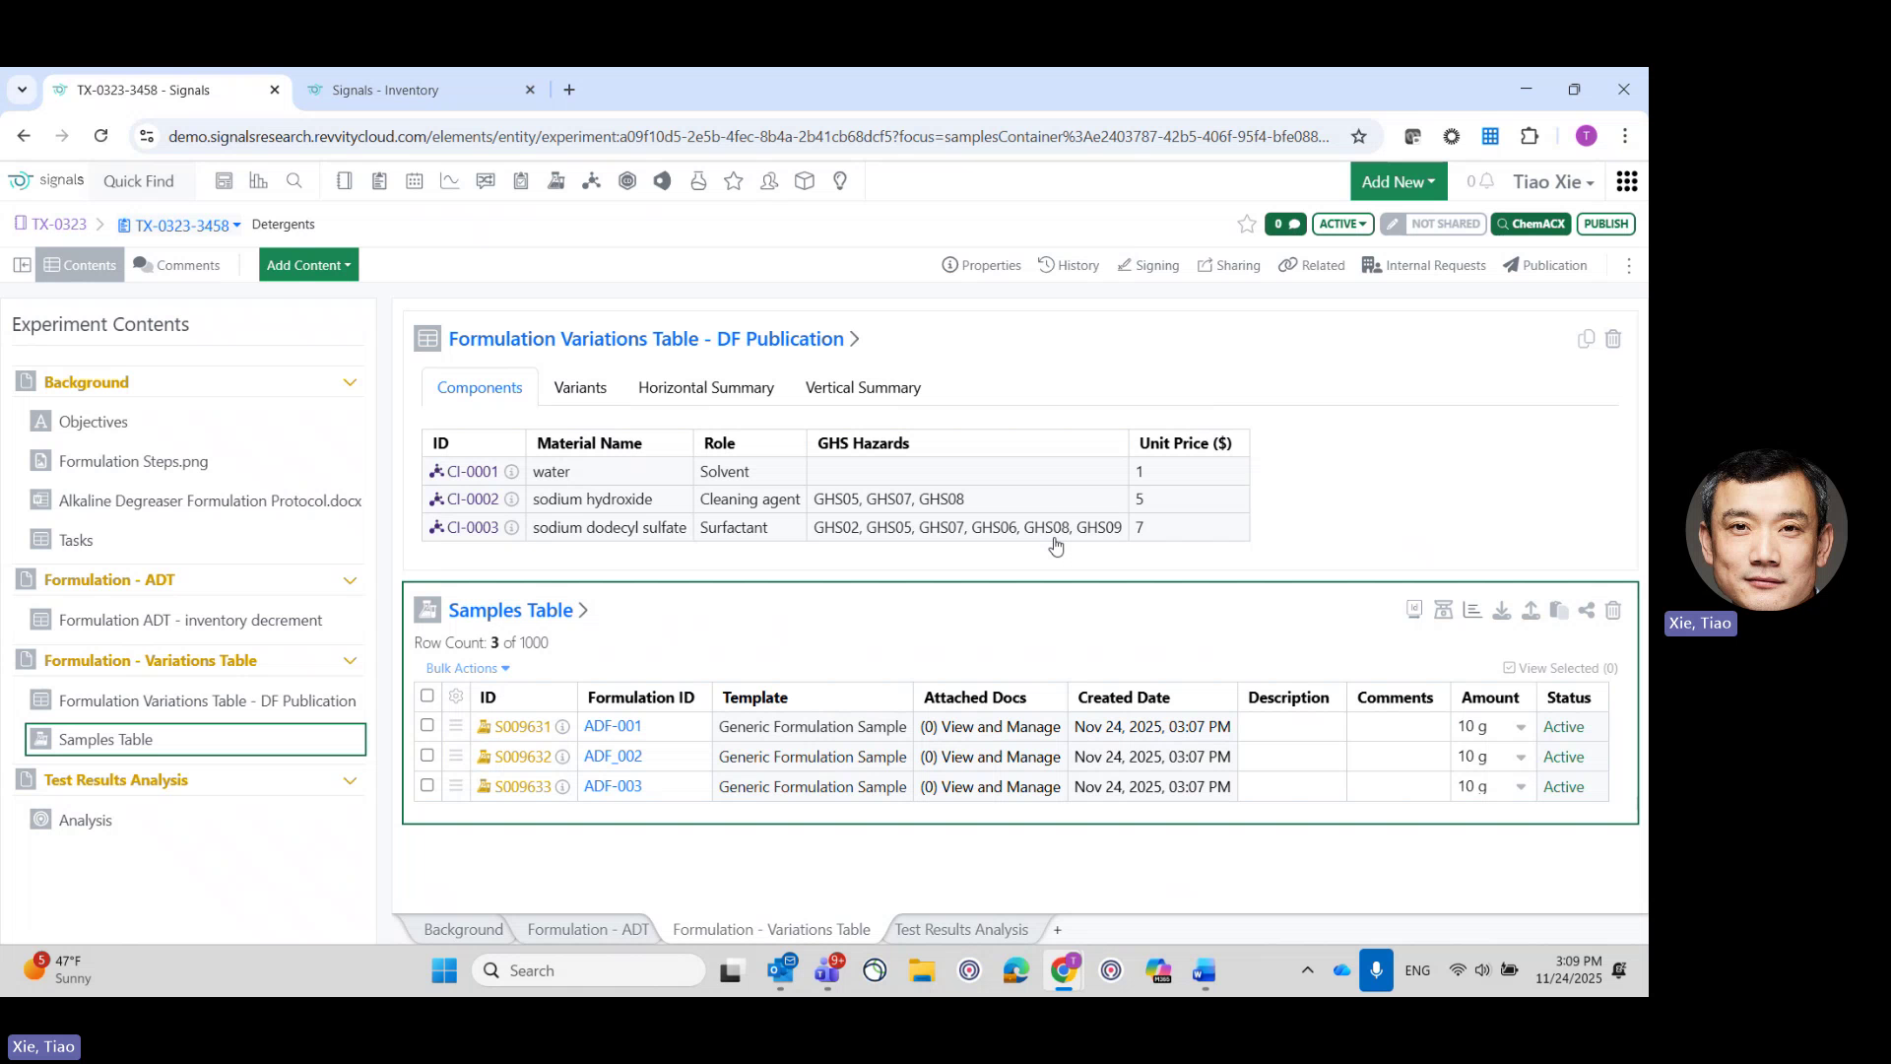Click the share icon in the Samples Table toolbar

pyautogui.click(x=1586, y=610)
